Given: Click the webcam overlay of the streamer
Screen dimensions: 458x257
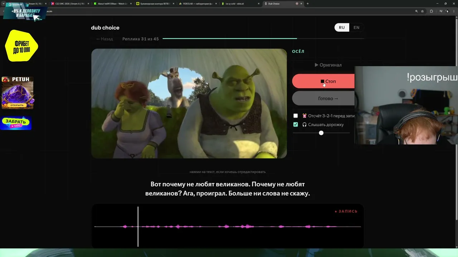Looking at the screenshot, I should pos(406,105).
